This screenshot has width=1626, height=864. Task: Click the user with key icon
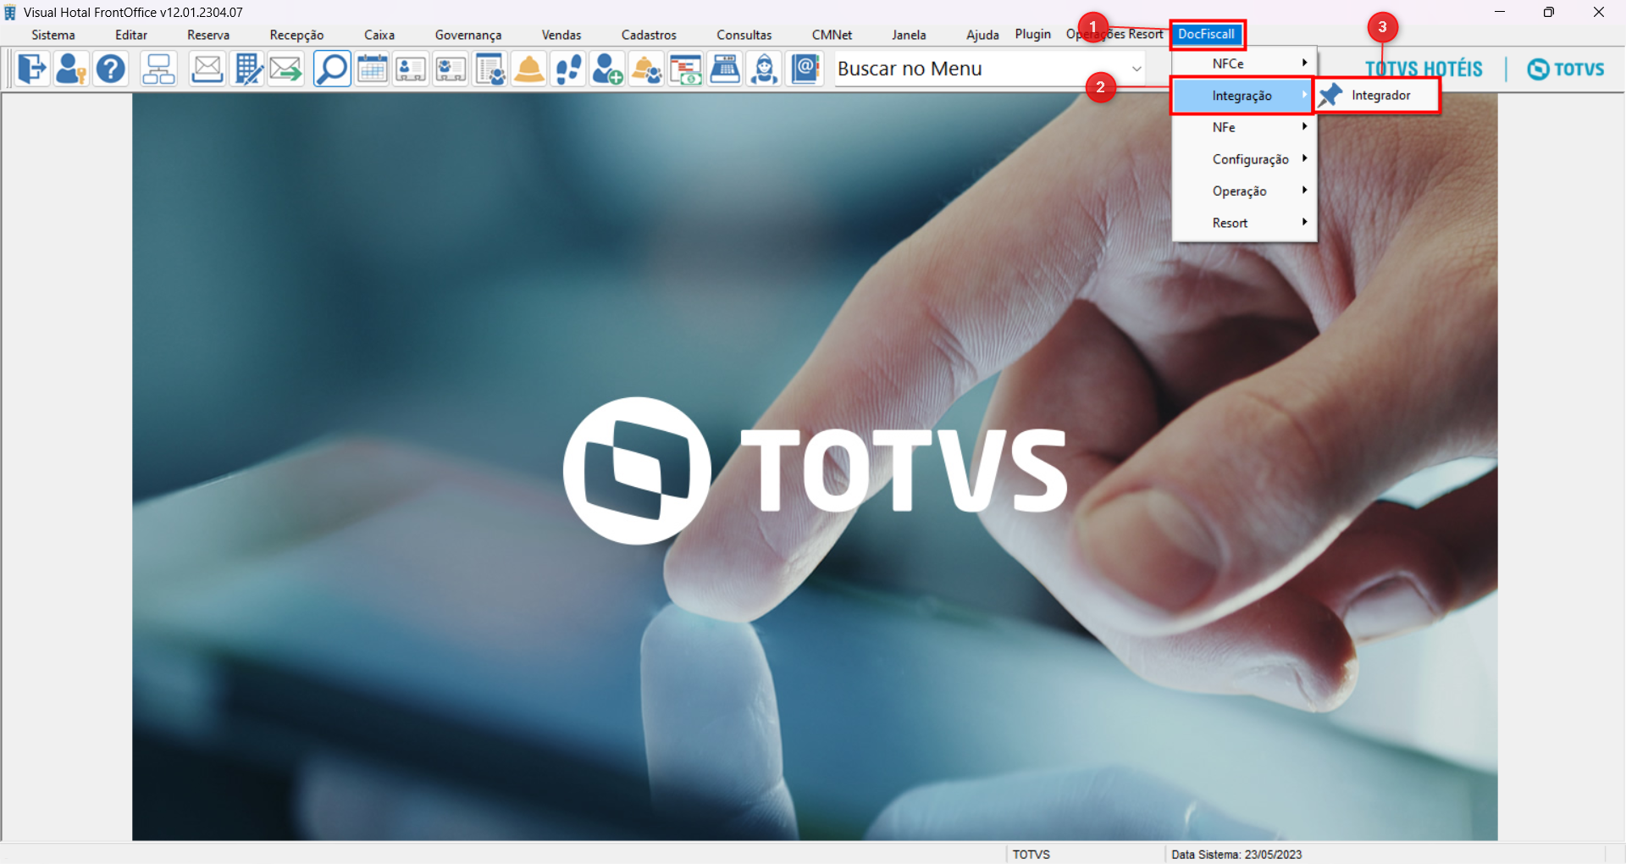71,69
